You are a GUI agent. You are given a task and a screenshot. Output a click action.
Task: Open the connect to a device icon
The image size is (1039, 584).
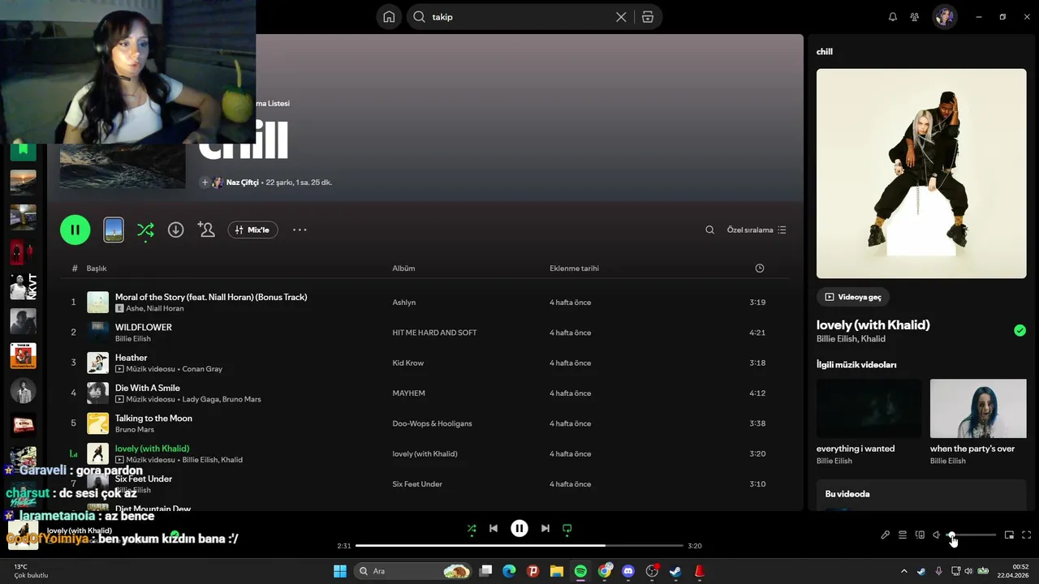point(920,535)
